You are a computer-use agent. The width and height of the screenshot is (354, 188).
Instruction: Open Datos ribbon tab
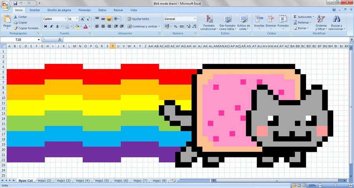click(102, 10)
